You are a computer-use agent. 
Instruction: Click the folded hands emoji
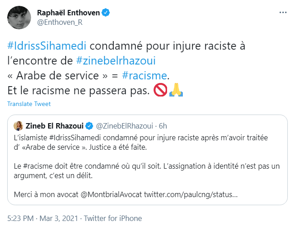click(175, 90)
